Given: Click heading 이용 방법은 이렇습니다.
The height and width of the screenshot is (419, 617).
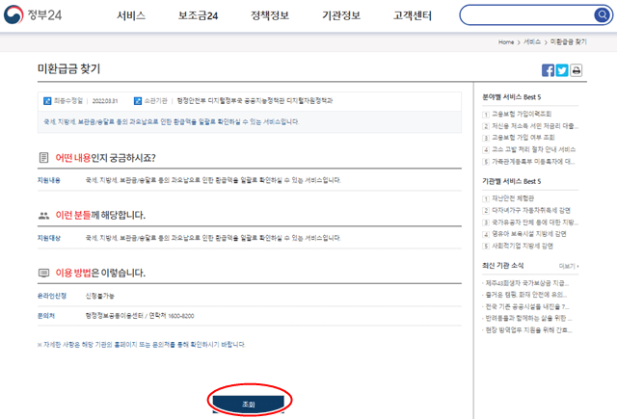Looking at the screenshot, I should pyautogui.click(x=100, y=273).
